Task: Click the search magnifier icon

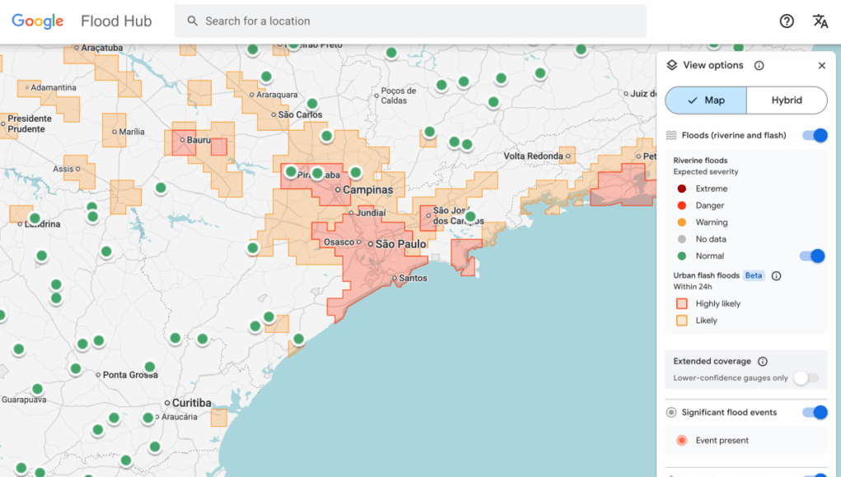Action: pos(193,21)
